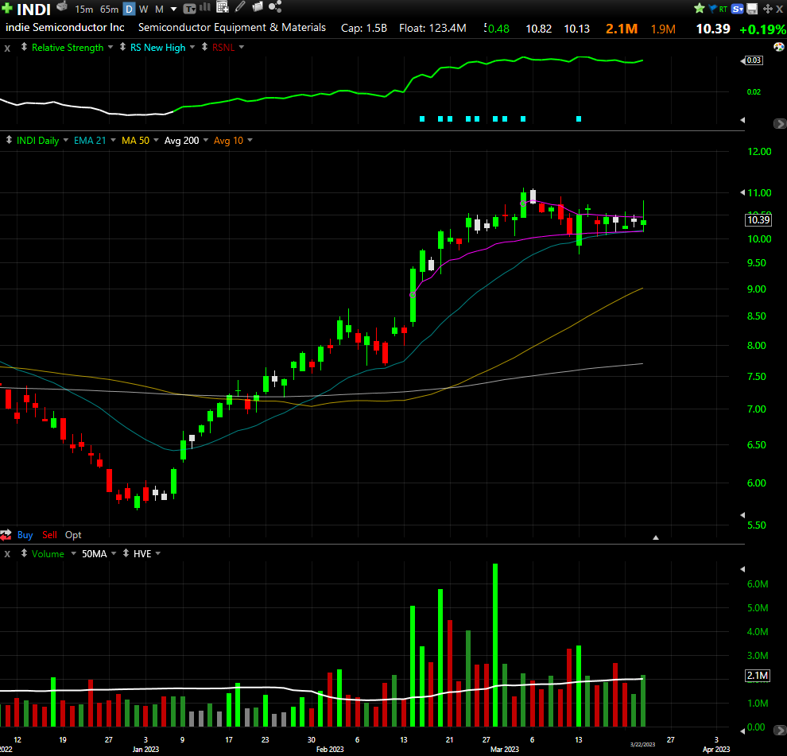Click the Relative Strength label
Screen dimensions: 787x756
[x=68, y=47]
